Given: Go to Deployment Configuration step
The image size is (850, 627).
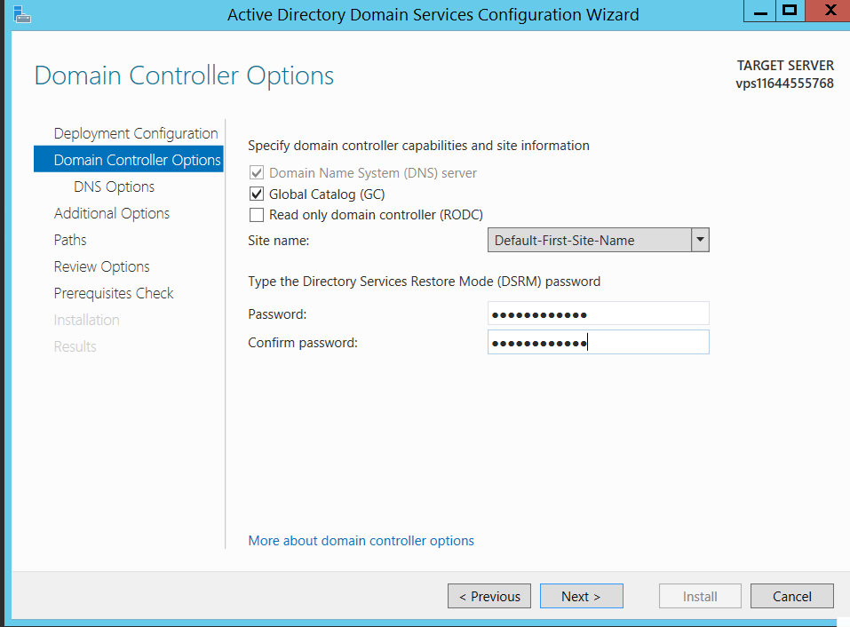Looking at the screenshot, I should [136, 133].
